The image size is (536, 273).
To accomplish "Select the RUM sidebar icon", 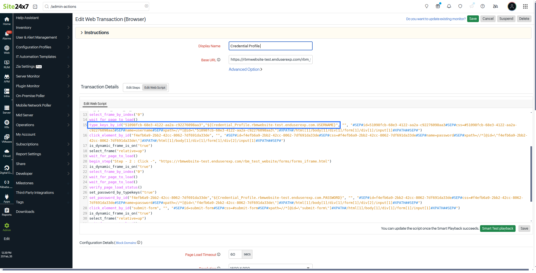I will [x=6, y=63].
